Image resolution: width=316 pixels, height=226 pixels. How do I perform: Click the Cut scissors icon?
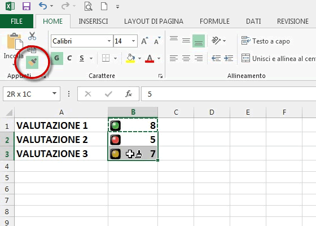(x=32, y=36)
